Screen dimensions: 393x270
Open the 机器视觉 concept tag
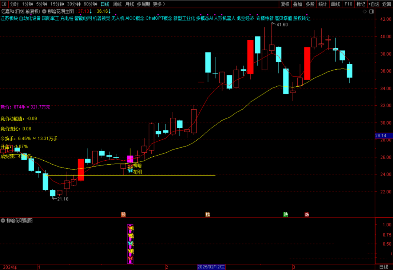(x=102, y=18)
